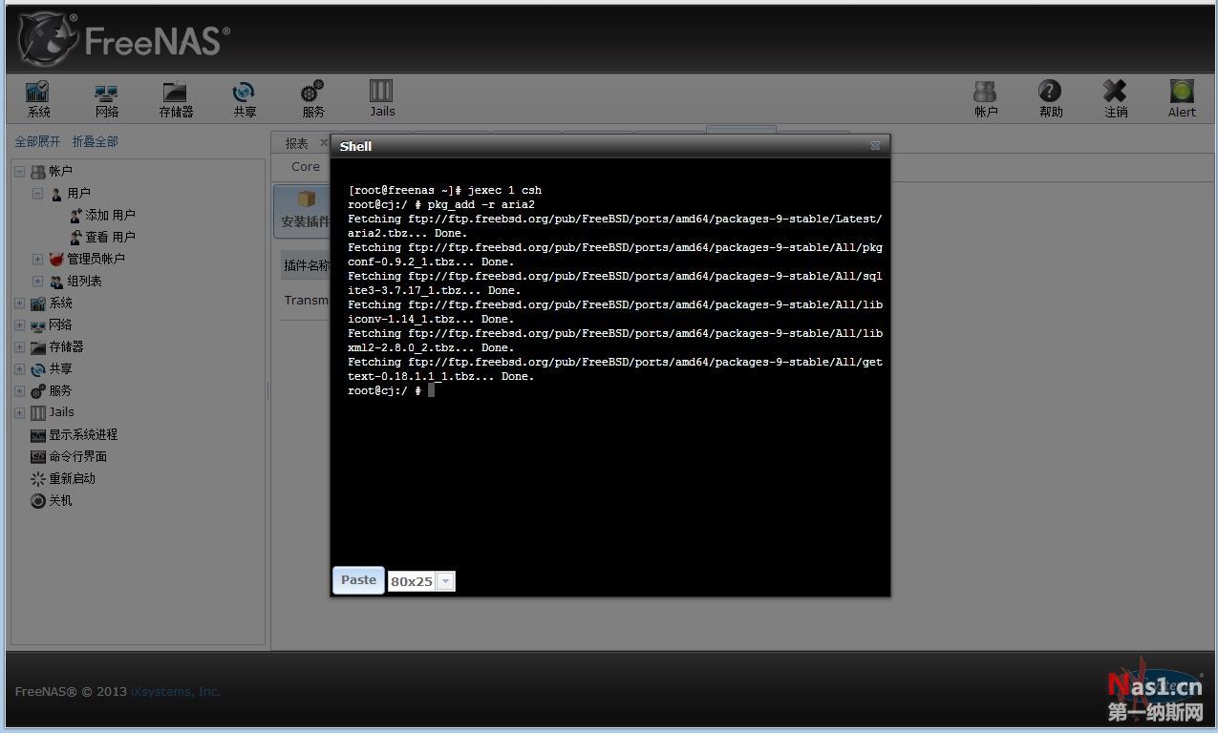
Task: Expand the 服务 tree node
Action: point(19,391)
